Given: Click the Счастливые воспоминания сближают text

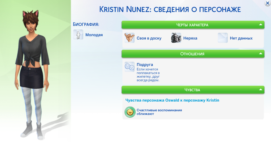Looking at the screenshot, I should [x=159, y=112].
